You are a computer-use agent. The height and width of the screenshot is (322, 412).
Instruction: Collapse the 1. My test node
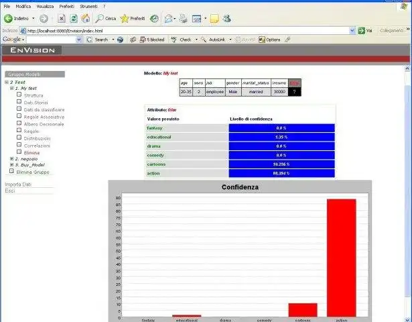pos(11,88)
